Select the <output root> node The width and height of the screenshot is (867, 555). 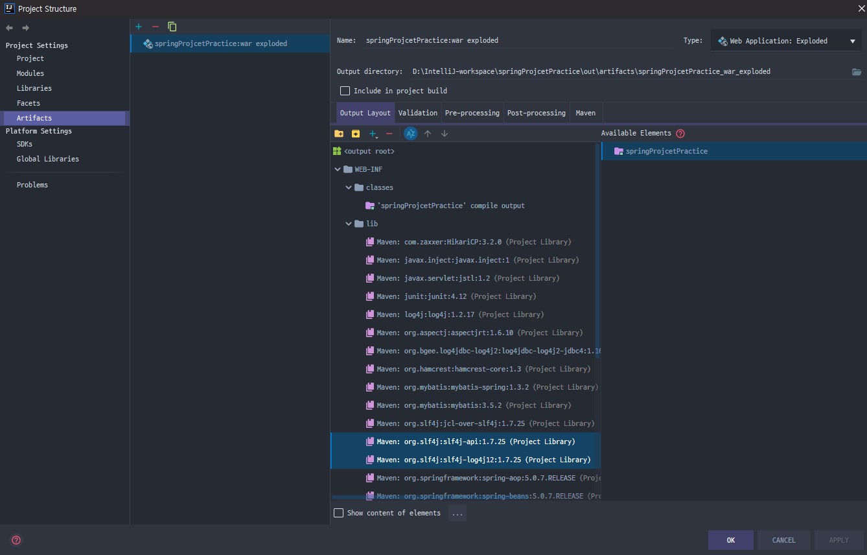coord(369,151)
